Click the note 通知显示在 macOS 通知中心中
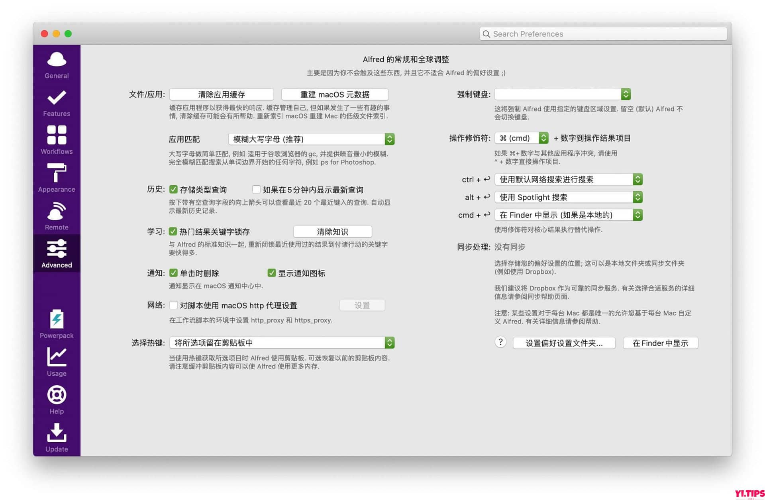The height and width of the screenshot is (500, 765). tap(216, 286)
